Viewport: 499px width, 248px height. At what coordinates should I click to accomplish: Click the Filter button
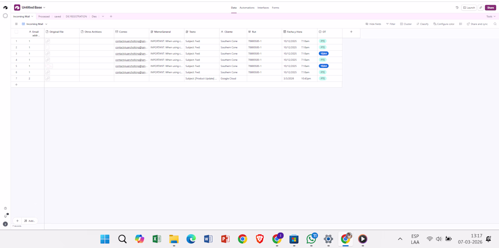coord(391,24)
